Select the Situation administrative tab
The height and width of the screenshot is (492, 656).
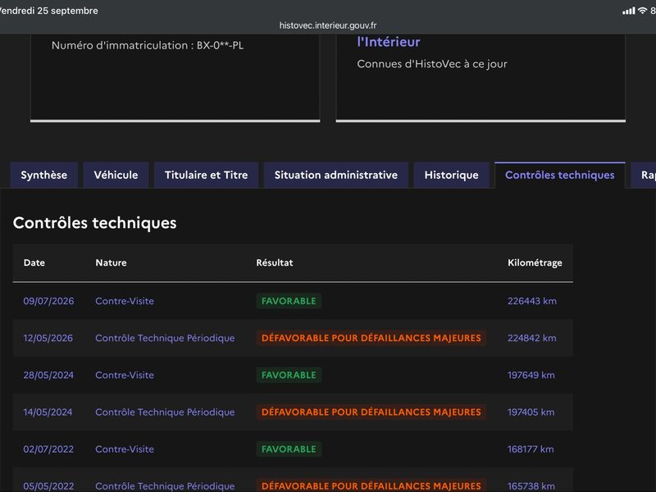[x=336, y=175]
